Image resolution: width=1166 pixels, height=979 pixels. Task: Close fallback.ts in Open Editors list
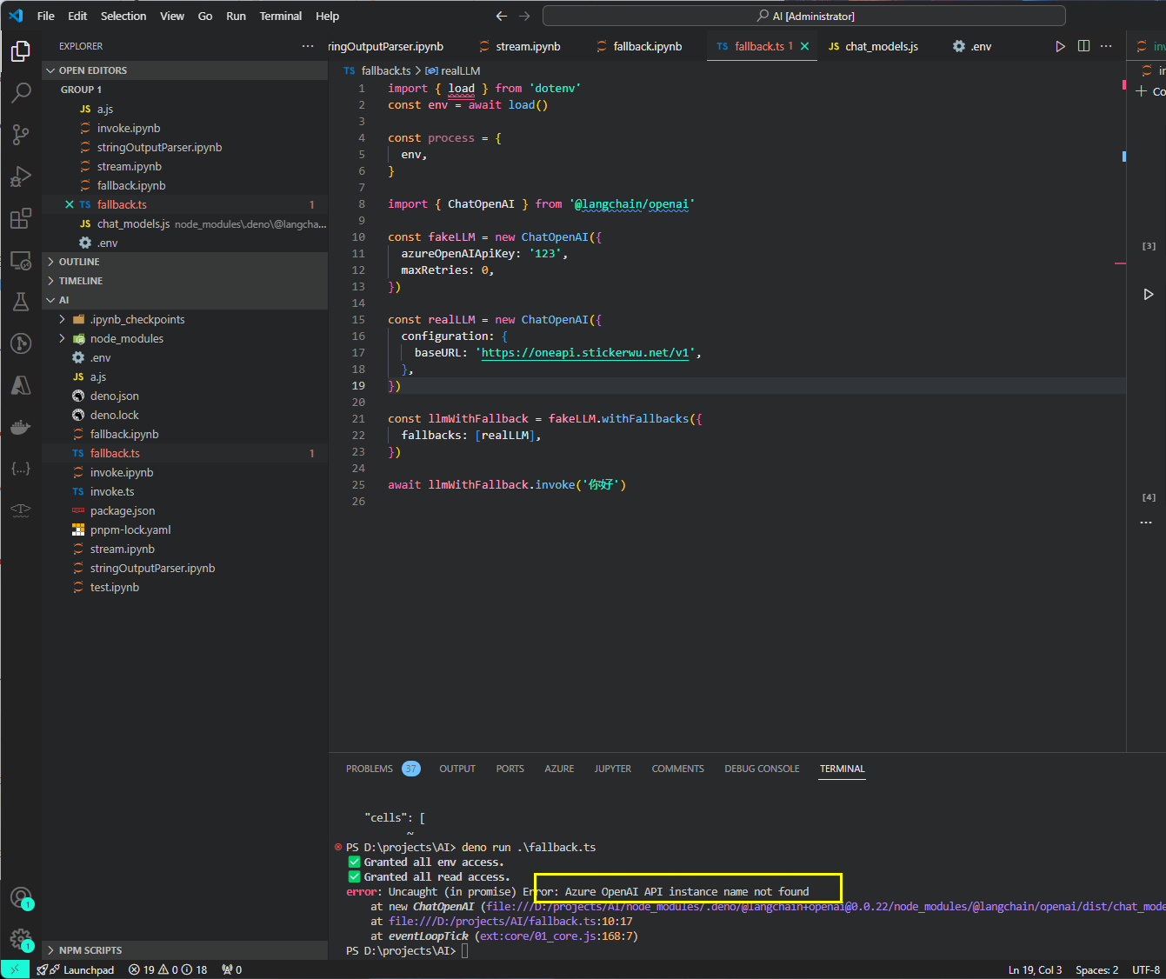(70, 204)
